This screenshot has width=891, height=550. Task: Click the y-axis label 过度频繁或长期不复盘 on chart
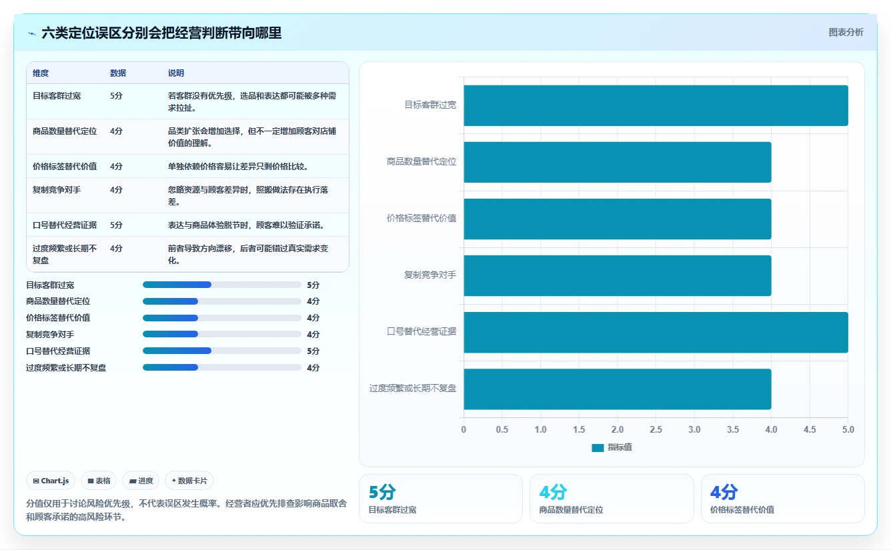(413, 388)
